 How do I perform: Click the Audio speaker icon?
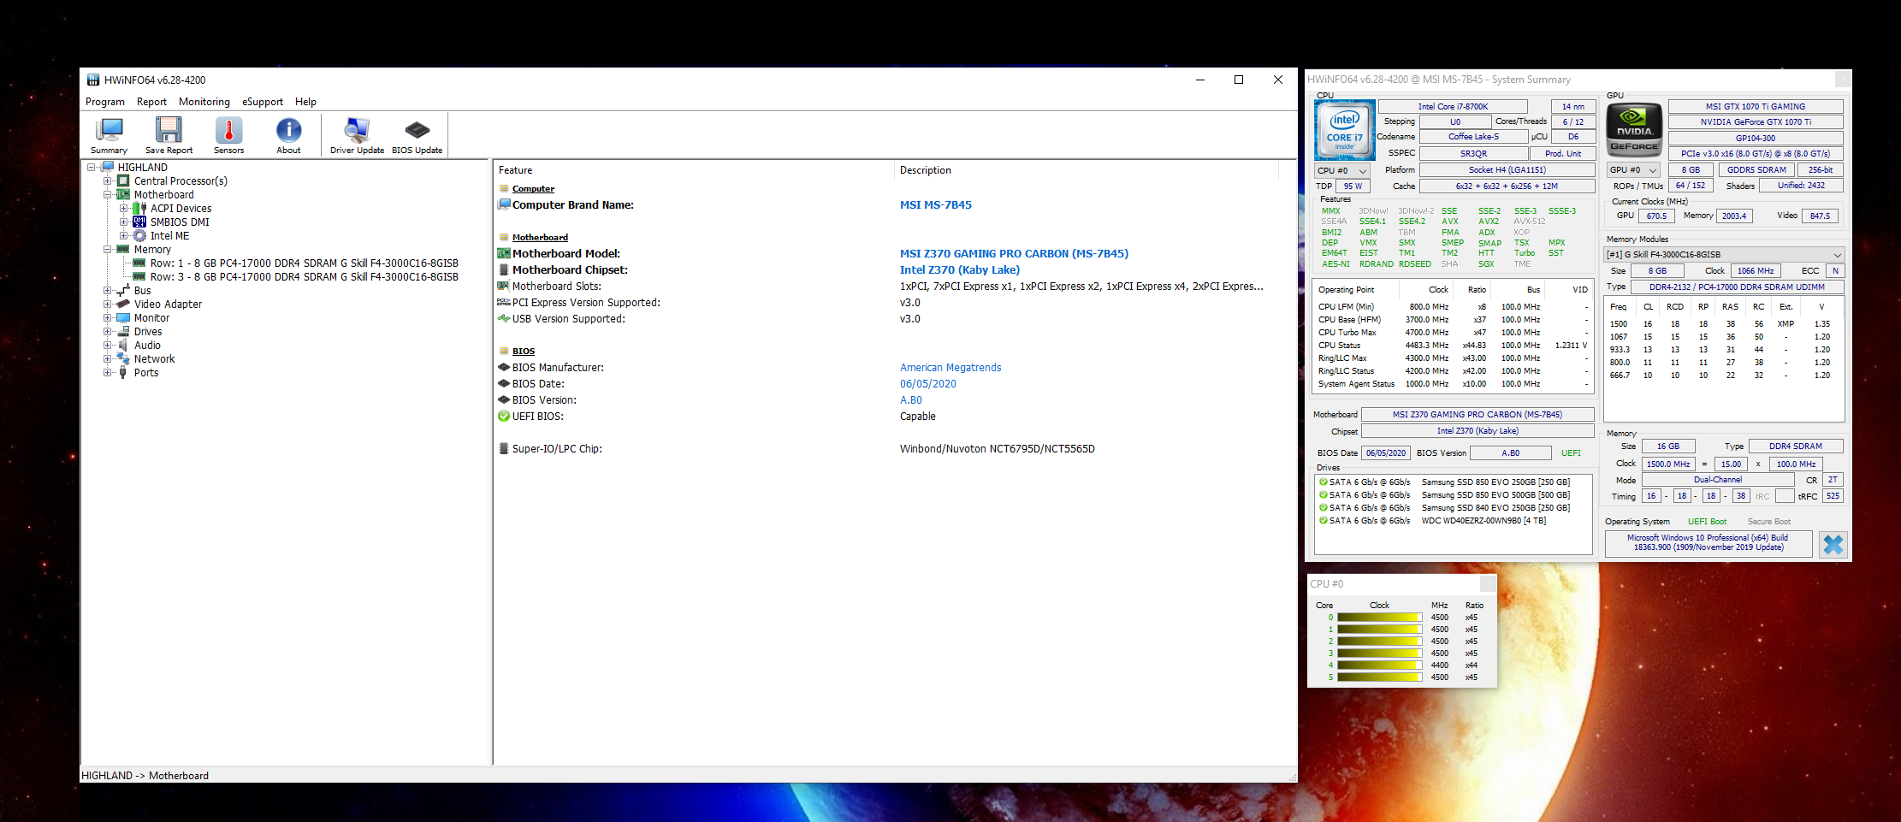pyautogui.click(x=123, y=345)
